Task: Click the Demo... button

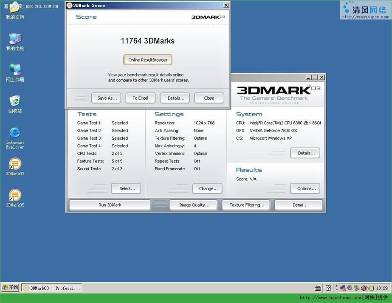Action: pos(299,205)
